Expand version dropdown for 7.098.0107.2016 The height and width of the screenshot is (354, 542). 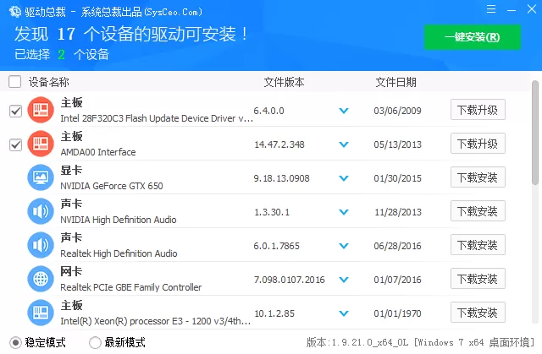pyautogui.click(x=344, y=280)
